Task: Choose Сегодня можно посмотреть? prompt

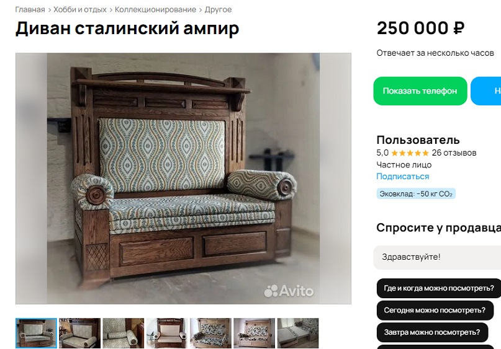Action: point(435,310)
